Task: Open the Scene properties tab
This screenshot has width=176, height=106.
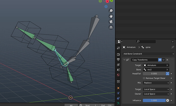Action: (118, 70)
